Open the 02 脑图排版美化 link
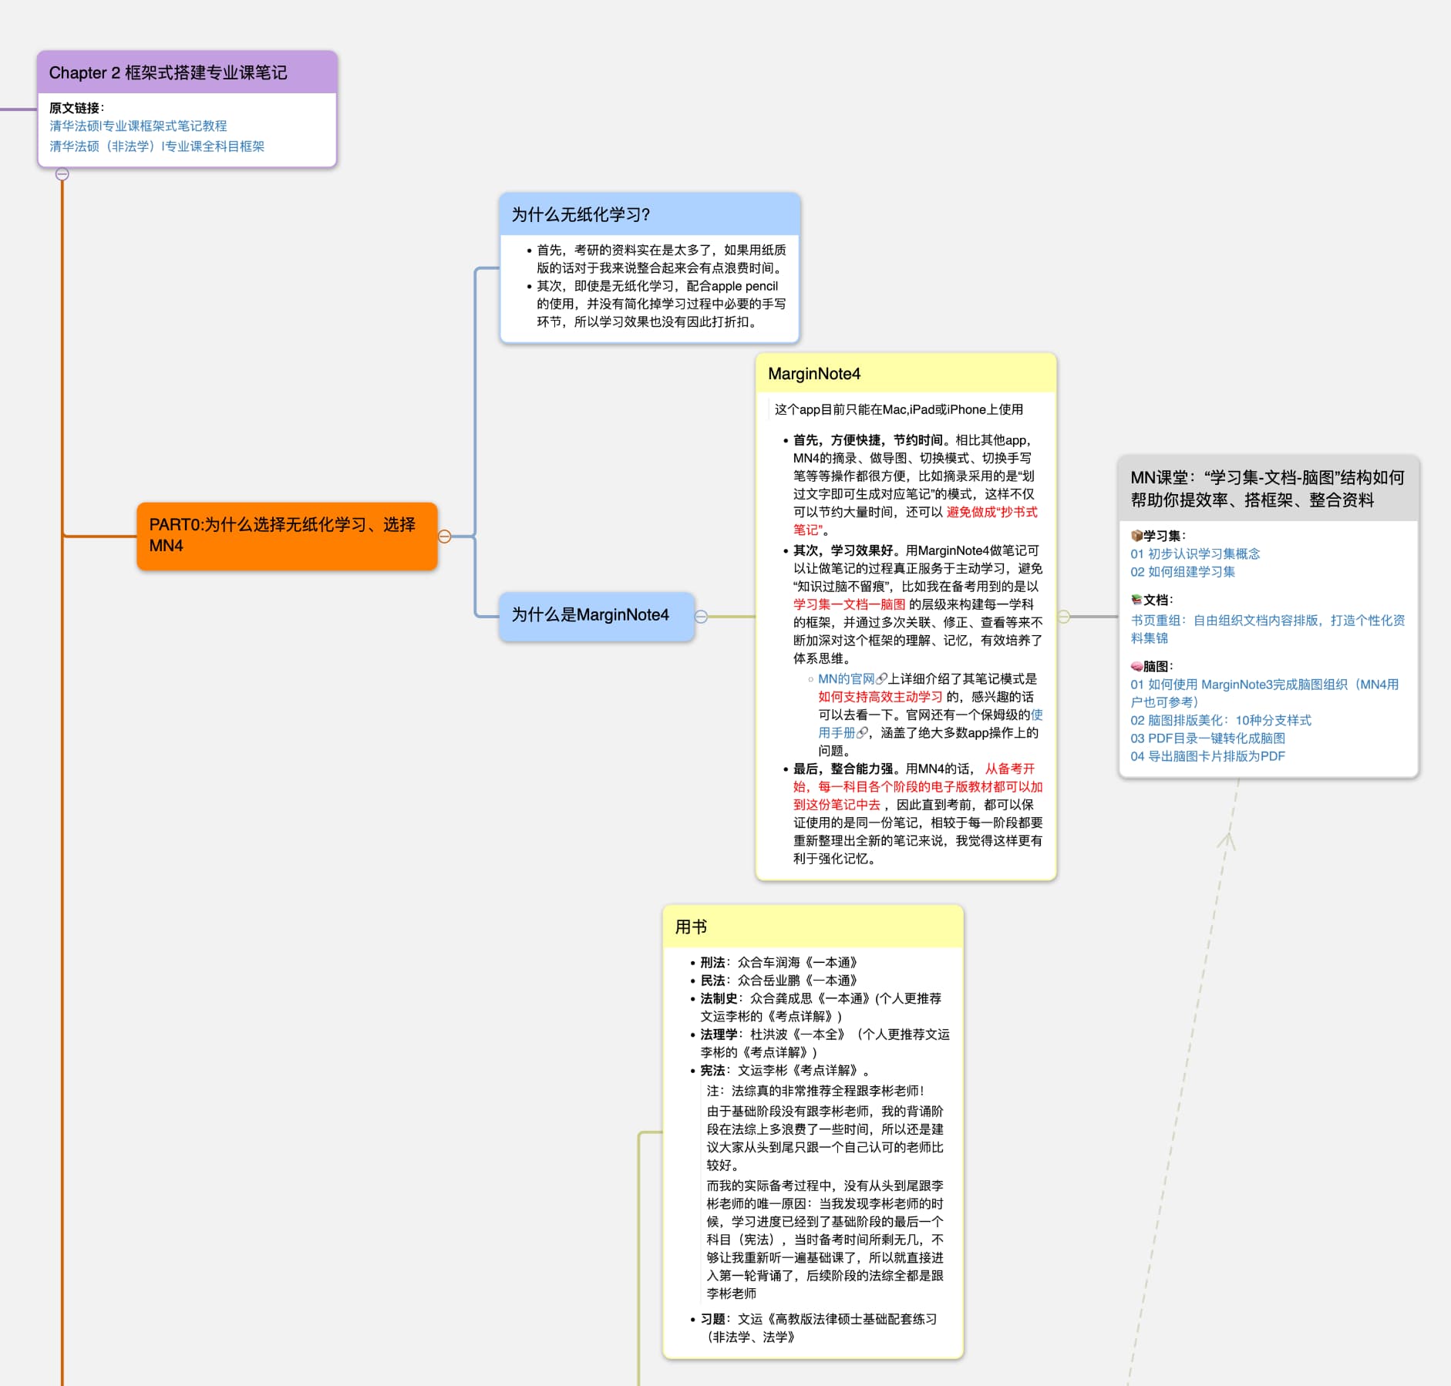This screenshot has width=1451, height=1386. pyautogui.click(x=1220, y=720)
